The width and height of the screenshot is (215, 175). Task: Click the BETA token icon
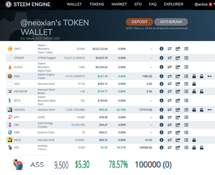pos(10,101)
